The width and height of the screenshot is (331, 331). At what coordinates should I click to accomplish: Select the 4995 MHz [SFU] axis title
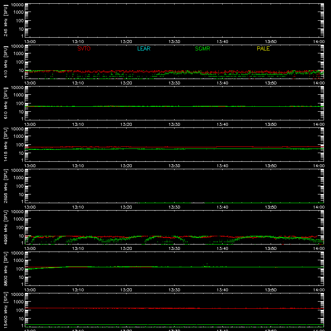(x=5, y=227)
